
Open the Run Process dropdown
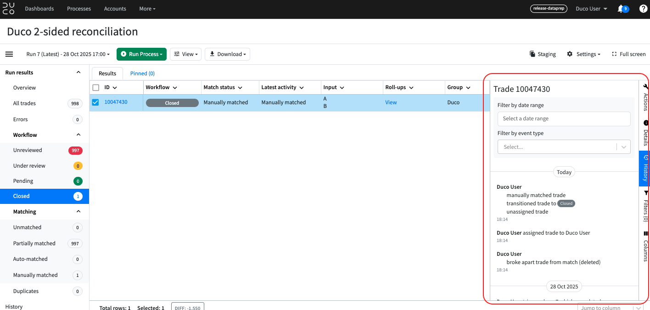pyautogui.click(x=141, y=54)
